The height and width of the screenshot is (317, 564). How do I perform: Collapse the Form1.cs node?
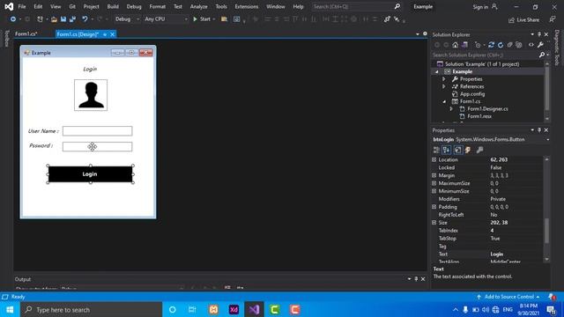tap(444, 102)
